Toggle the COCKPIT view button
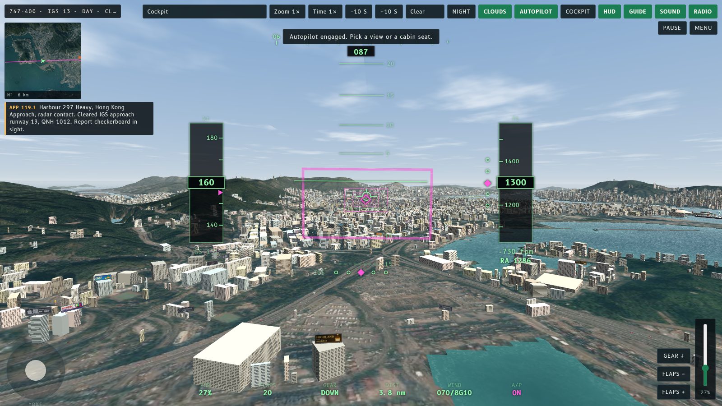 (x=578, y=12)
